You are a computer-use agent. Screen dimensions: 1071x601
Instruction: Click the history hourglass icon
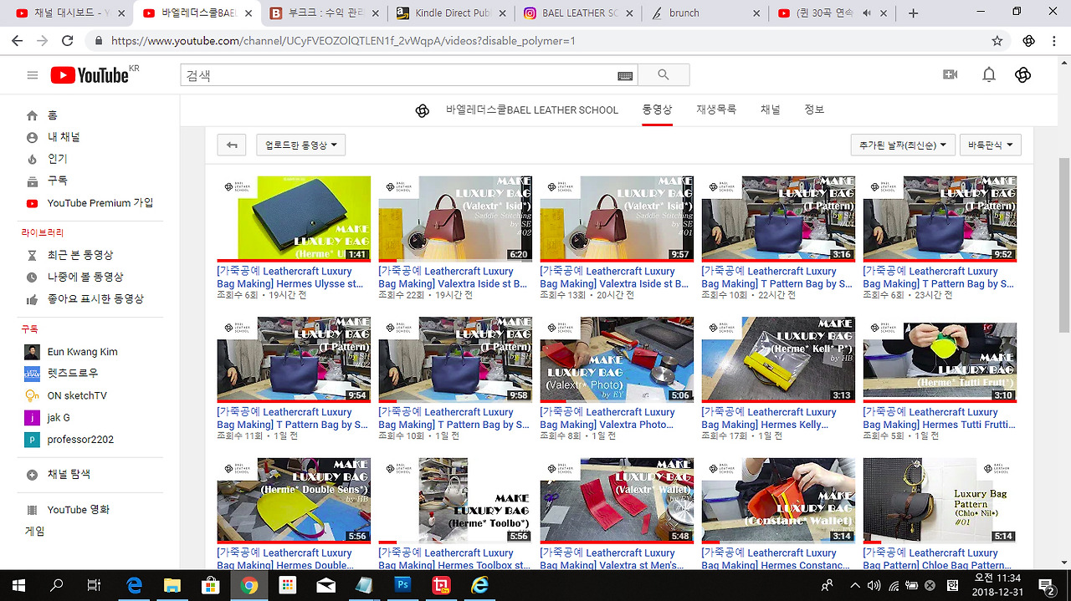click(33, 255)
